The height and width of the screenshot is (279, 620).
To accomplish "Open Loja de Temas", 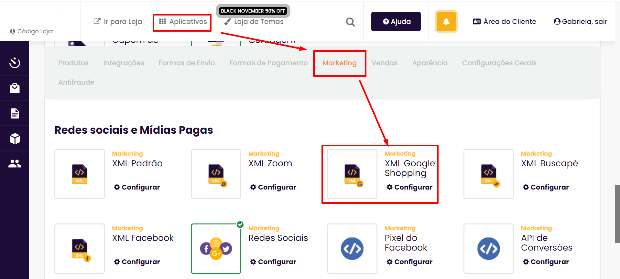I will 254,22.
